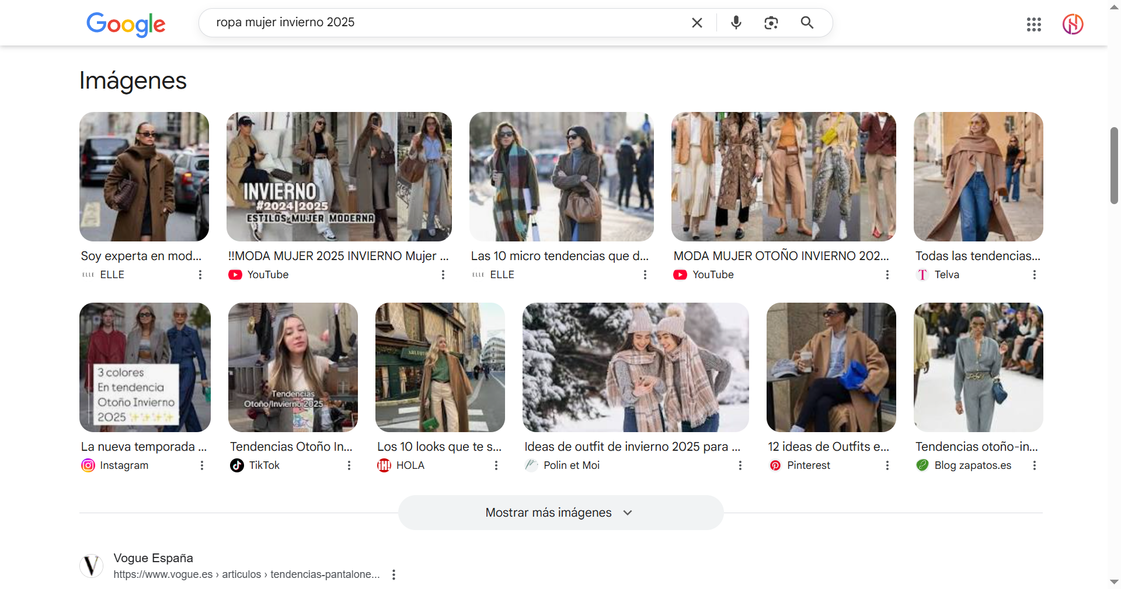Click the magnifying glass search icon
This screenshot has width=1121, height=589.
(x=807, y=23)
